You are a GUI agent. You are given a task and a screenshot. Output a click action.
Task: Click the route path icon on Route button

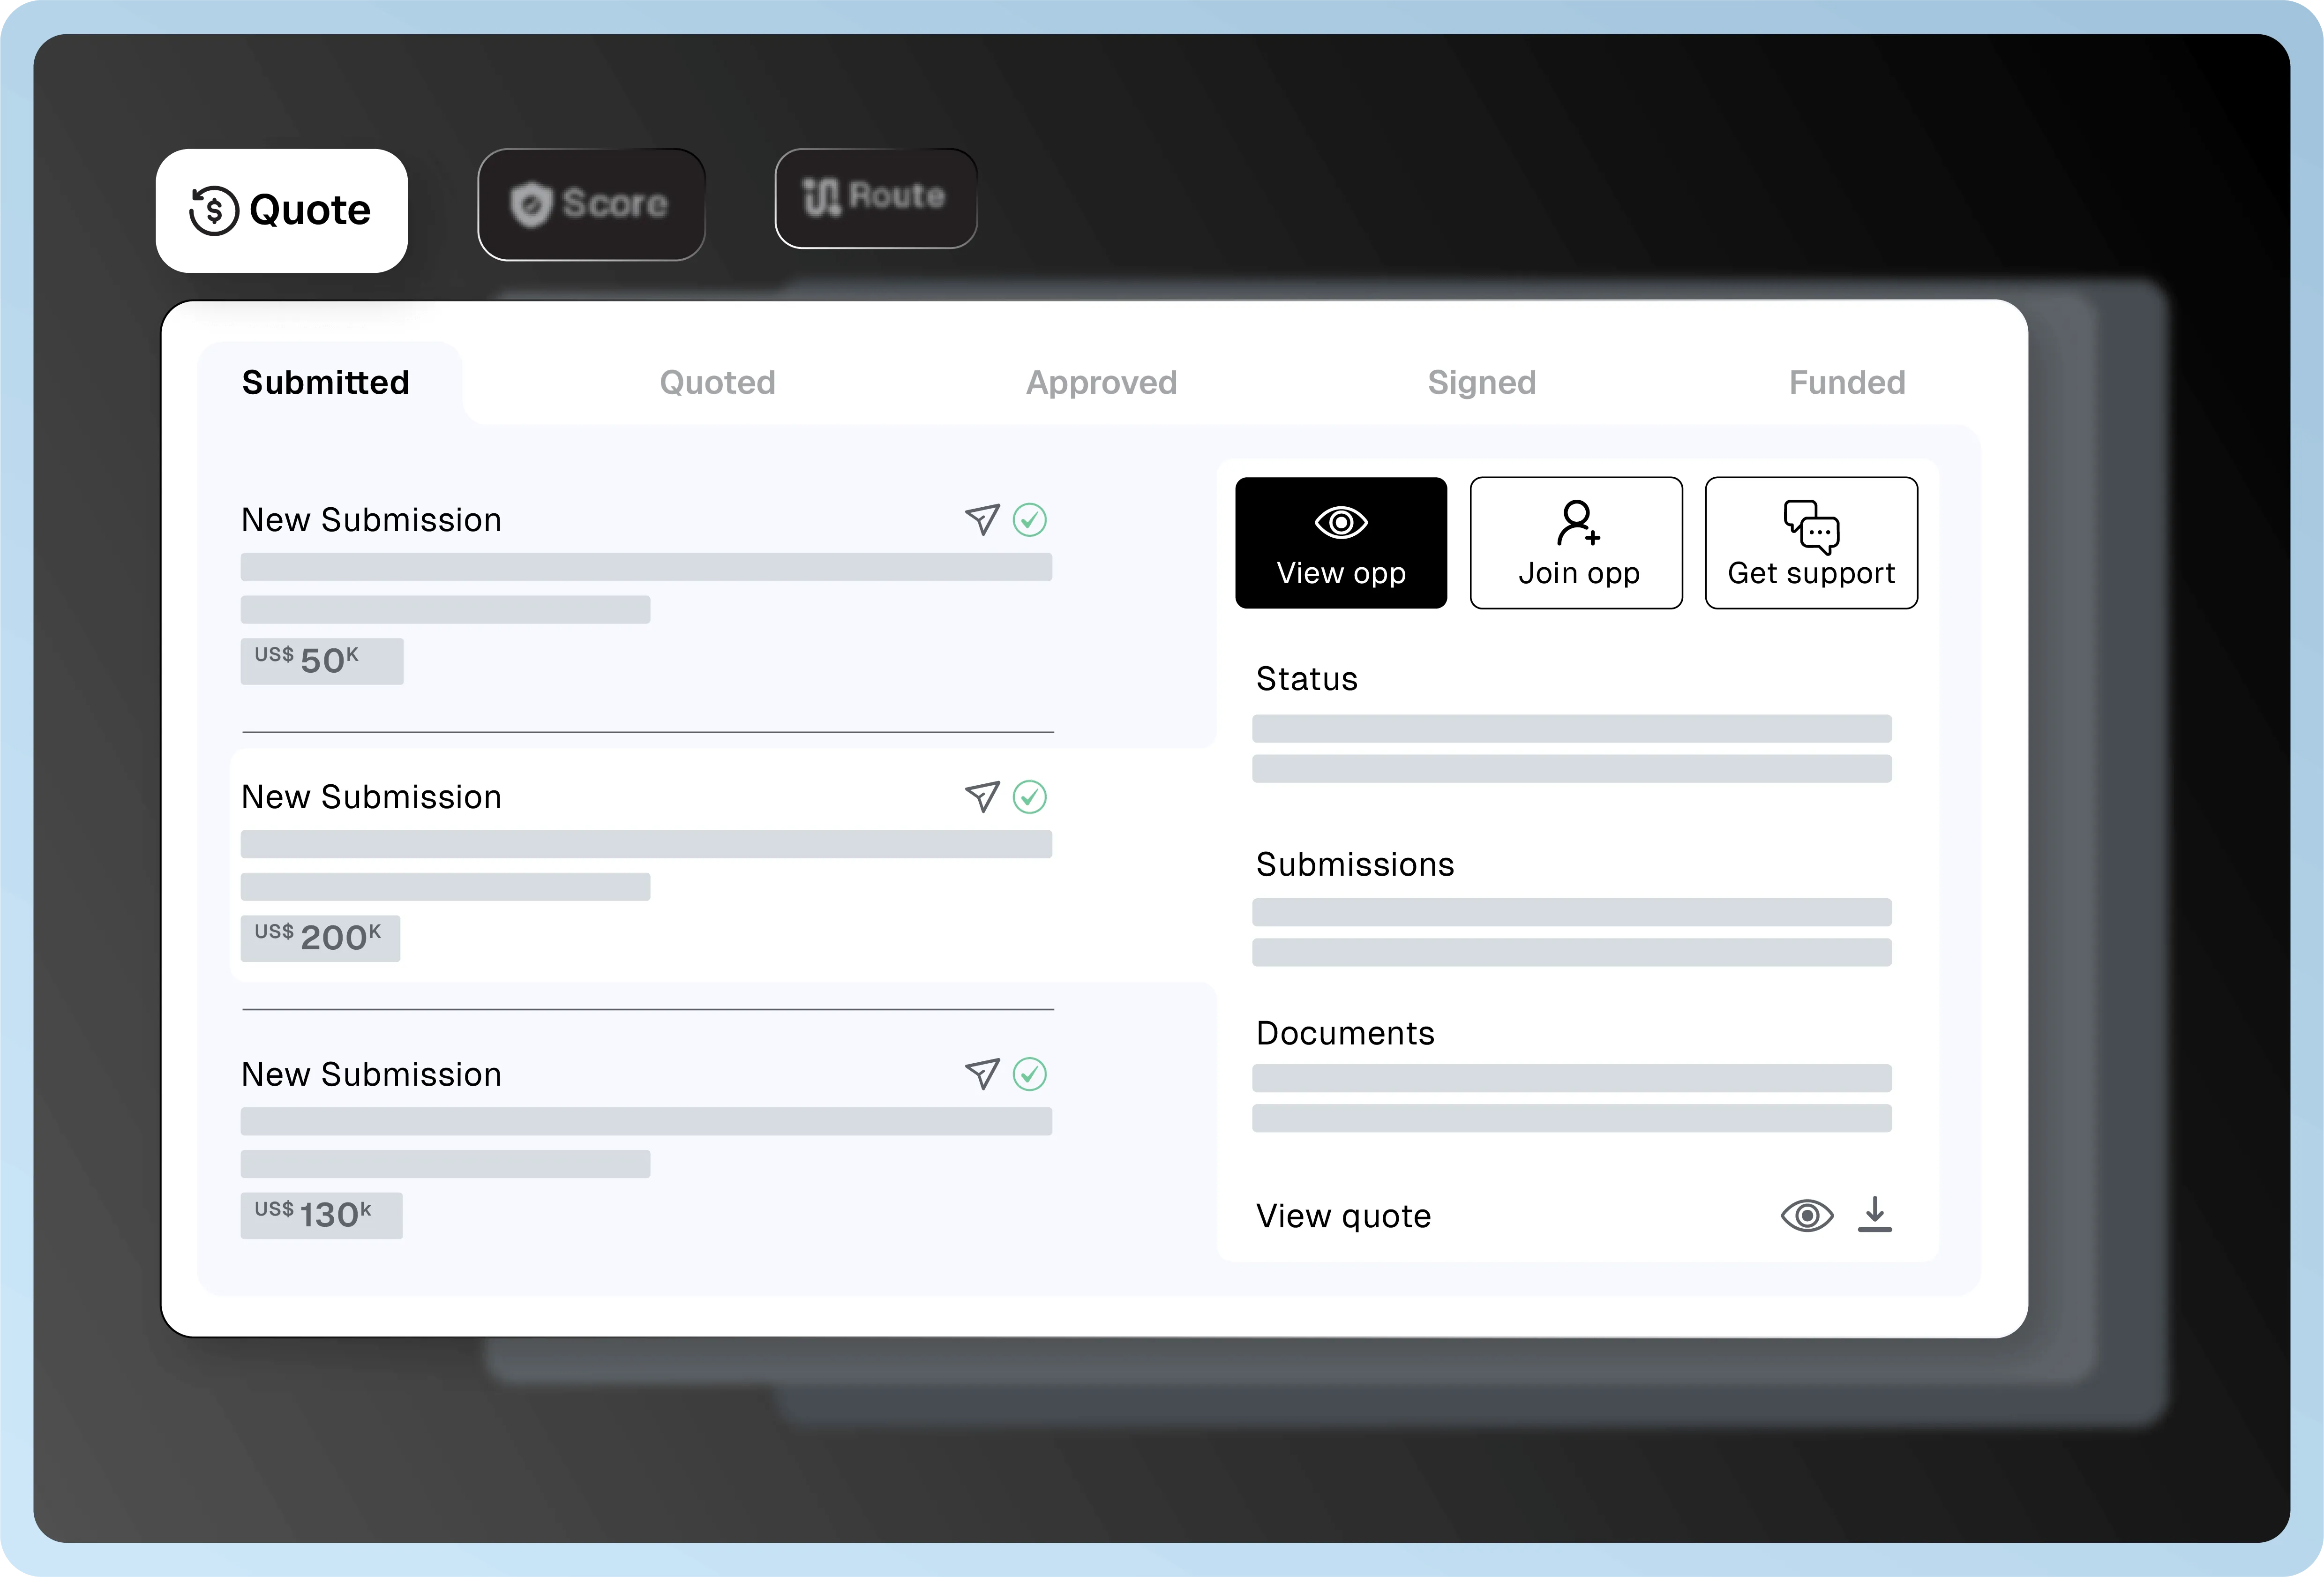(x=822, y=197)
